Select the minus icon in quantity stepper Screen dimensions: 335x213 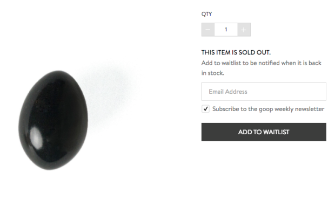(x=208, y=30)
